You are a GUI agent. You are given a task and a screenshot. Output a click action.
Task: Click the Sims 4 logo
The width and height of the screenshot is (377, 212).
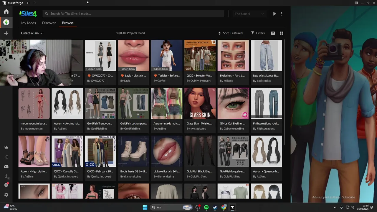(28, 14)
